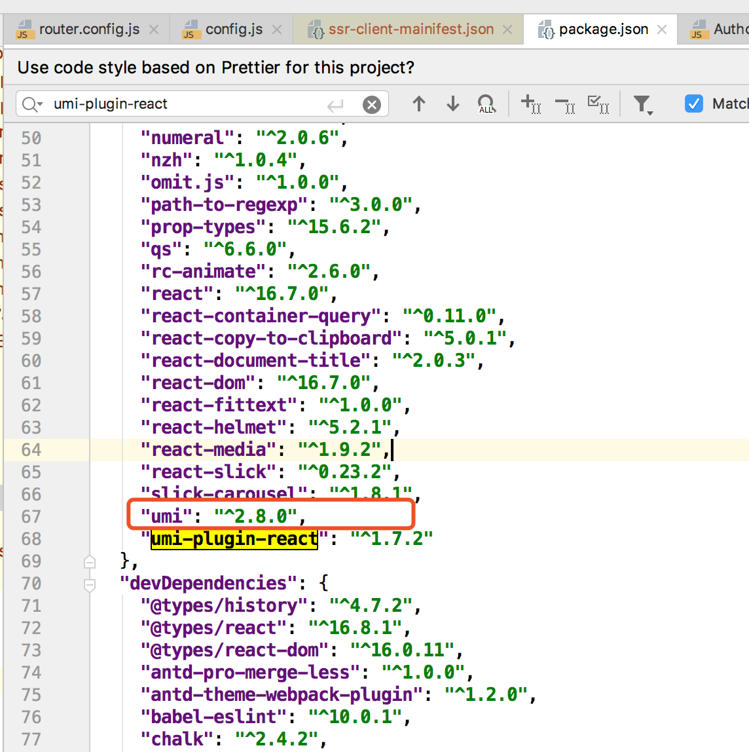This screenshot has width=749, height=752.
Task: Add next occurrence to multi-selection
Action: click(531, 103)
